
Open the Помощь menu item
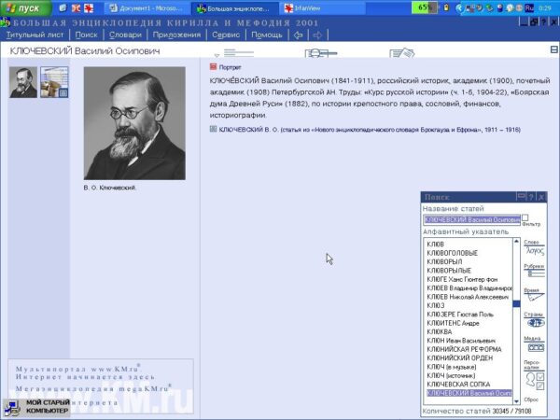point(267,35)
